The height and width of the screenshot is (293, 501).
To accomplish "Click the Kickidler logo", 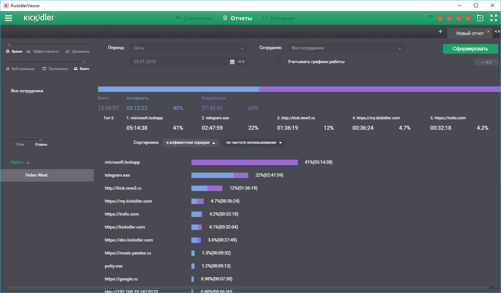I will click(39, 18).
